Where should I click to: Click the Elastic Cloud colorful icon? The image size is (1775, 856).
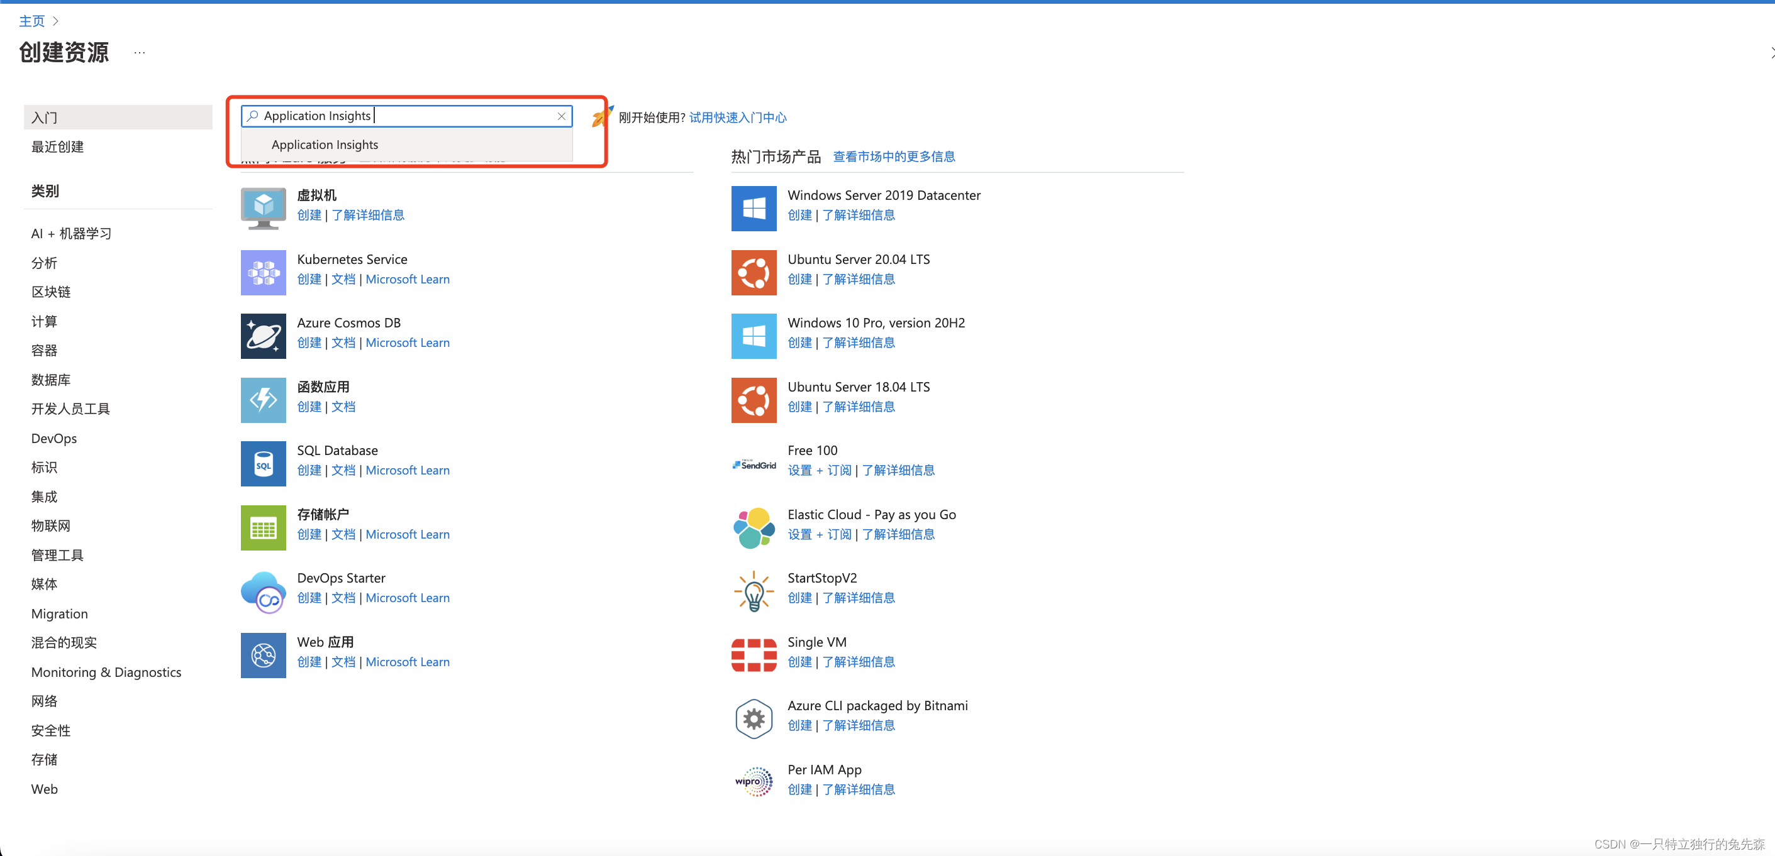[753, 527]
